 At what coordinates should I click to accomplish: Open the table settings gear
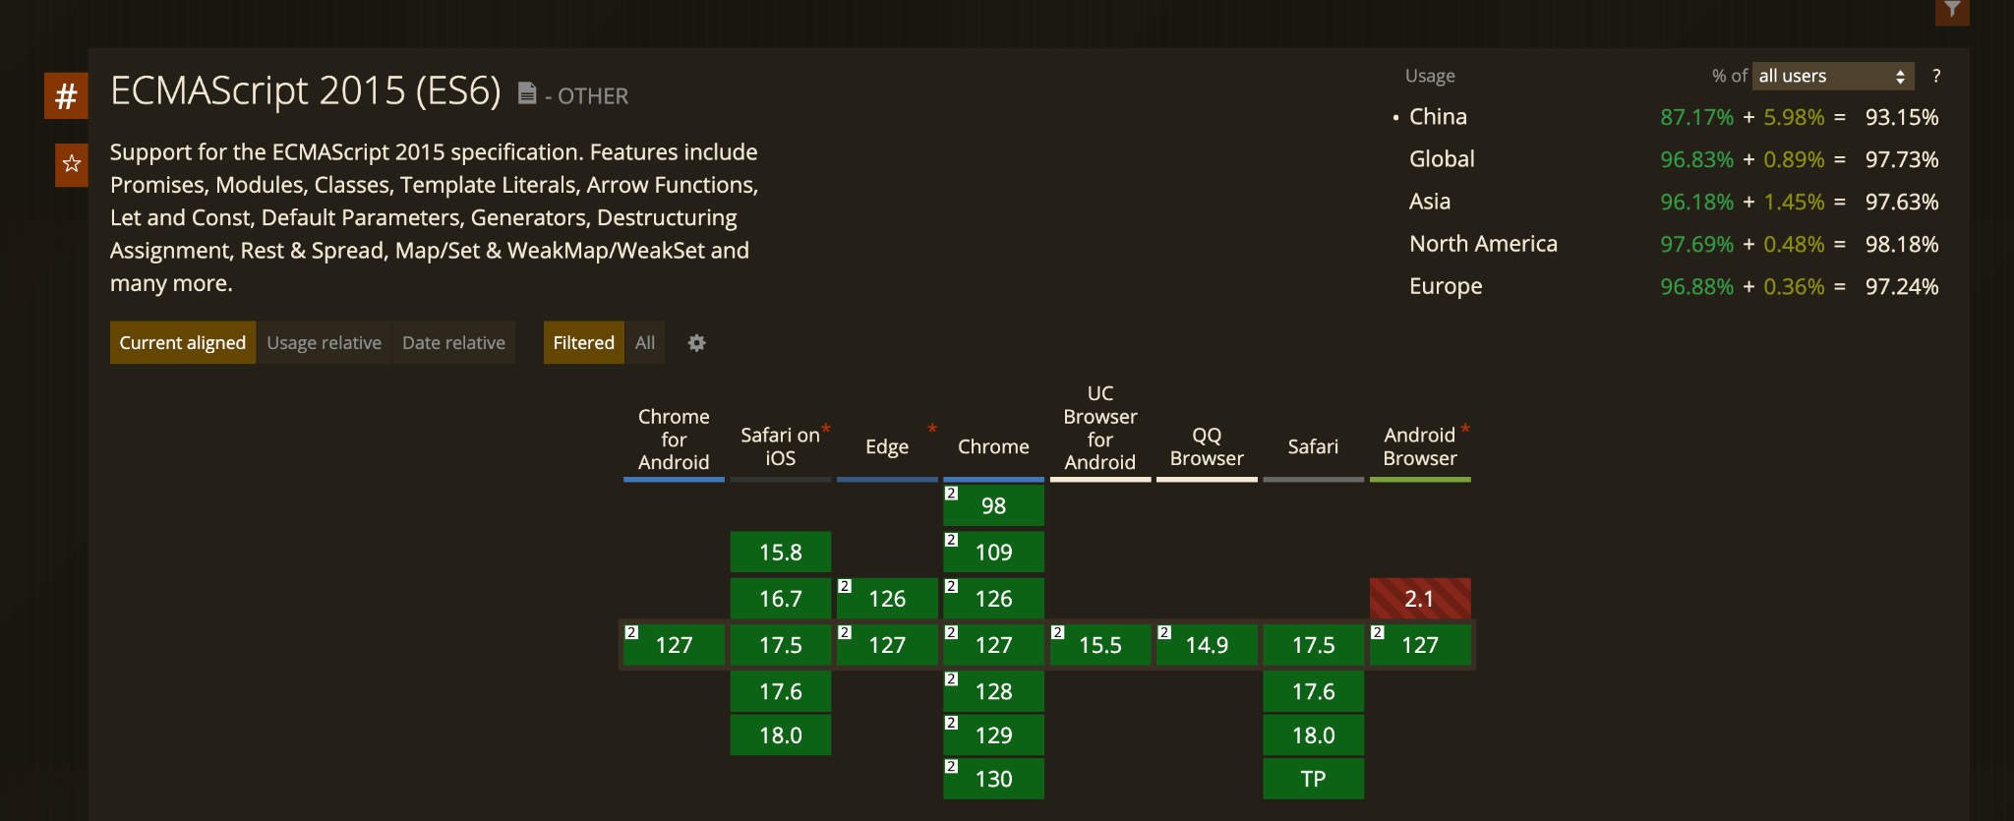pos(696,343)
